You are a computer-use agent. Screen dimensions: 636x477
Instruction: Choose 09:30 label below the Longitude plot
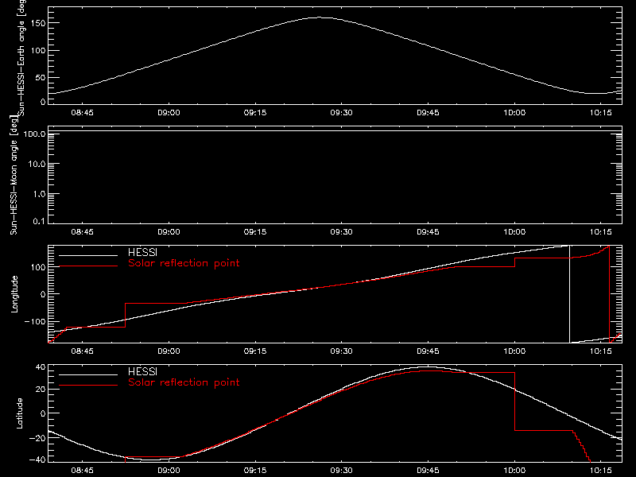pos(342,351)
